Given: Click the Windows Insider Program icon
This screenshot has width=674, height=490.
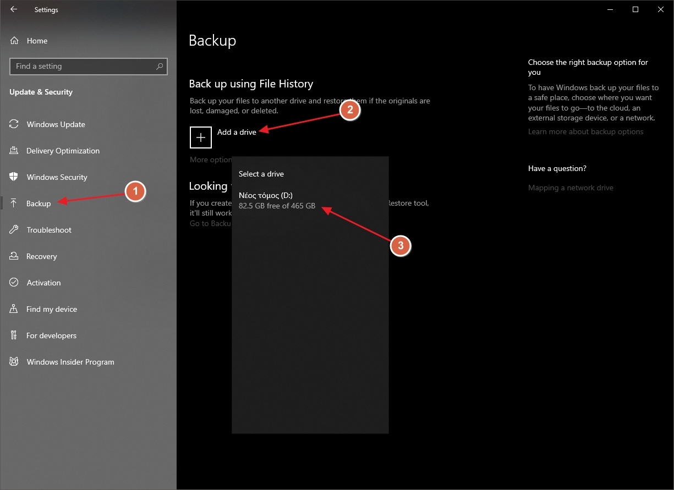Looking at the screenshot, I should click(14, 362).
